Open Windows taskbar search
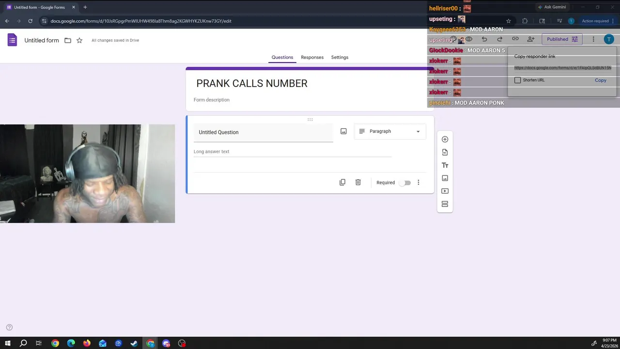 (23, 343)
